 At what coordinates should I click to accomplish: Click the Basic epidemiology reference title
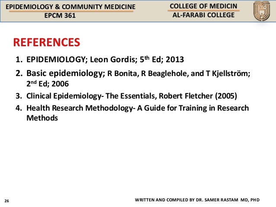(x=64, y=73)
